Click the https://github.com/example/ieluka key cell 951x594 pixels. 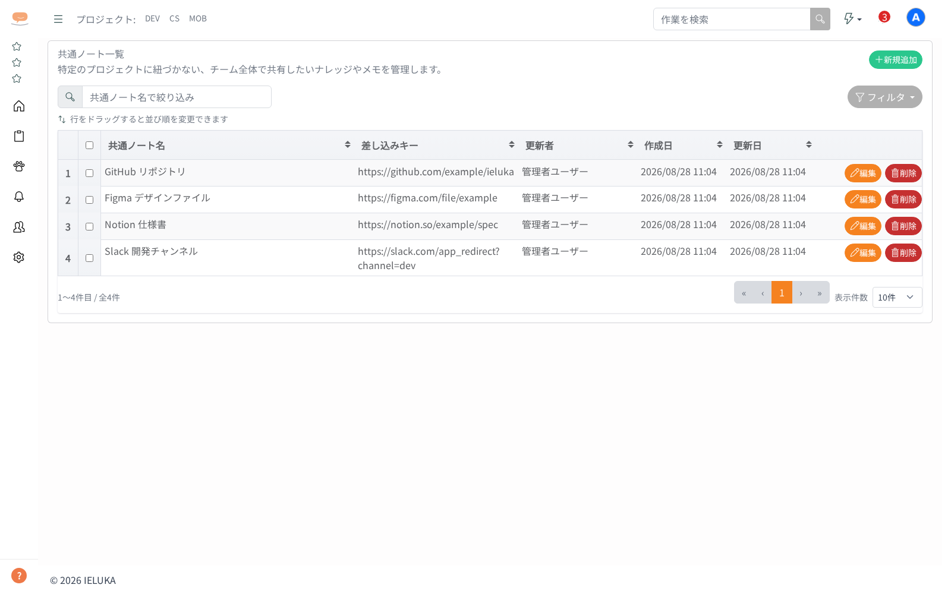pos(436,172)
